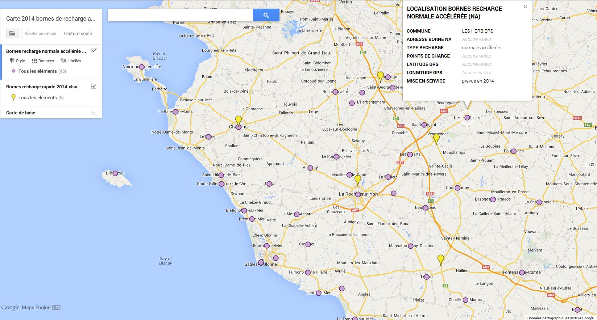Click the selected purple marker at Les Herbiers
597x320 pixels.
[x=467, y=118]
